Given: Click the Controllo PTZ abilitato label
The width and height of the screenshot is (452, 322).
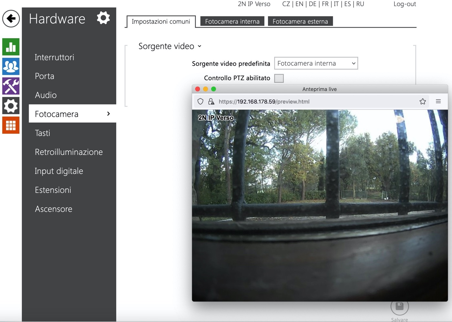Looking at the screenshot, I should pyautogui.click(x=237, y=78).
